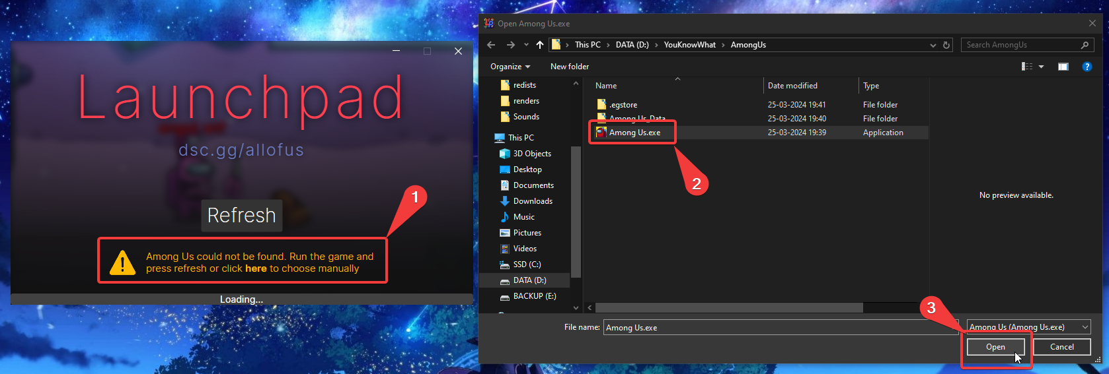Select the renders folder in navigation pane

526,101
